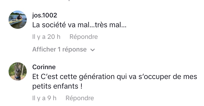Screen dimensions: 204x106
Task: Visit the jos.1002 username profile
Action: (45, 15)
